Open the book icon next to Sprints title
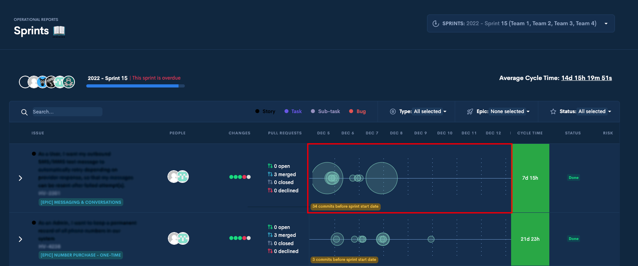The width and height of the screenshot is (638, 266). point(59,31)
